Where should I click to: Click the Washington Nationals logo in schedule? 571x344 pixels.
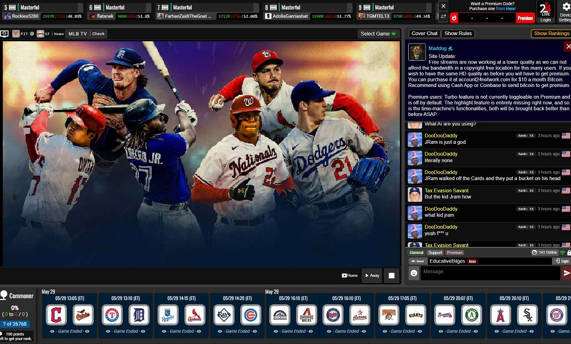557,315
